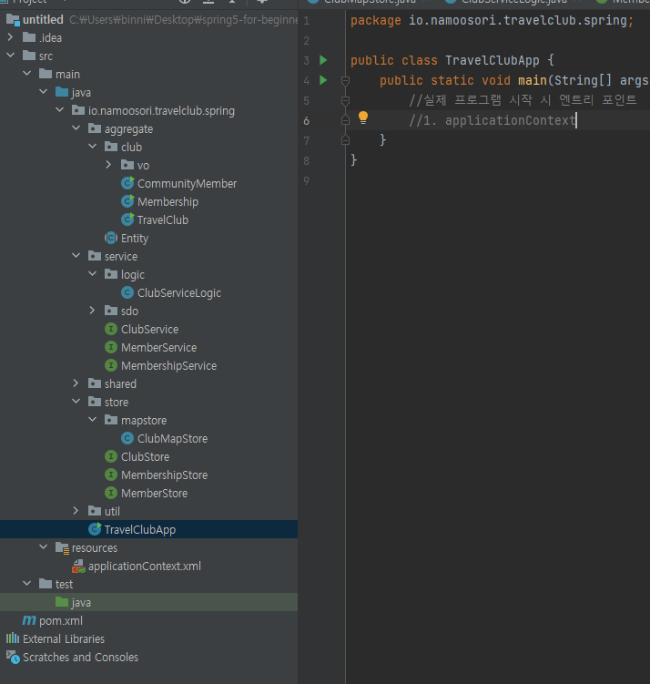The image size is (650, 684).
Task: Click the untitled project module icon
Action: point(13,20)
